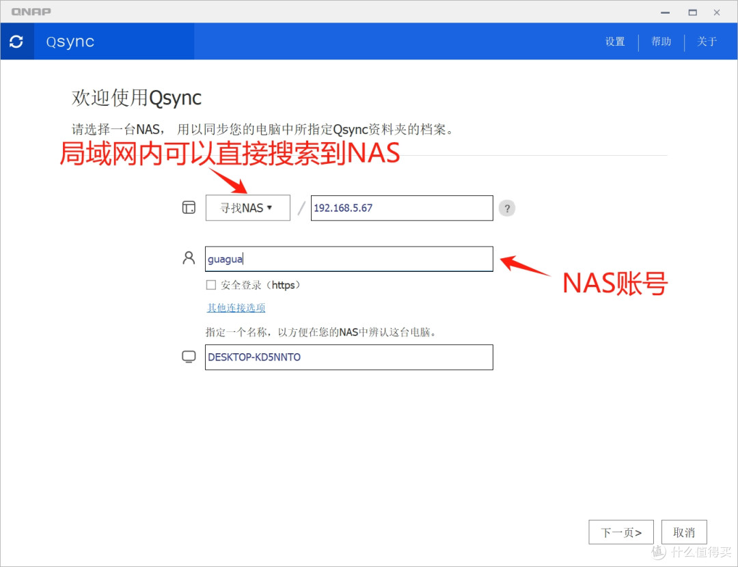Click the computer name field DESKTOP-KD5NNTO
Screen dimensions: 738x567
coord(348,357)
